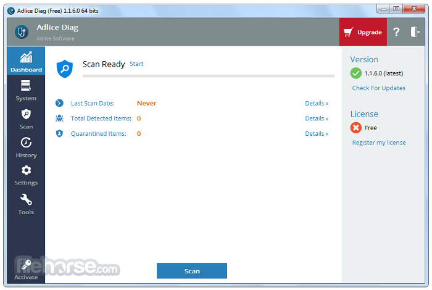Open the Tools wrench icon
Image resolution: width=432 pixels, height=290 pixels.
[x=26, y=200]
